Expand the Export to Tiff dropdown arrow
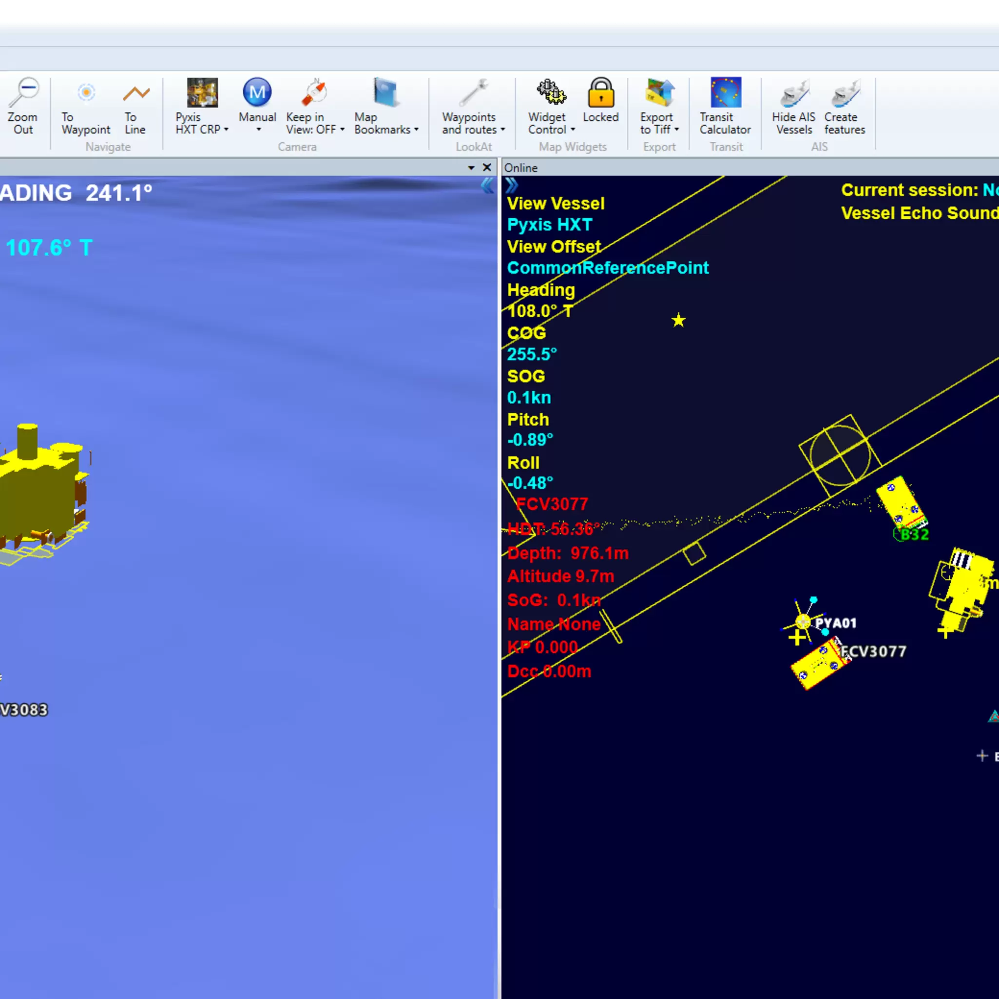The image size is (999, 999). click(x=676, y=129)
